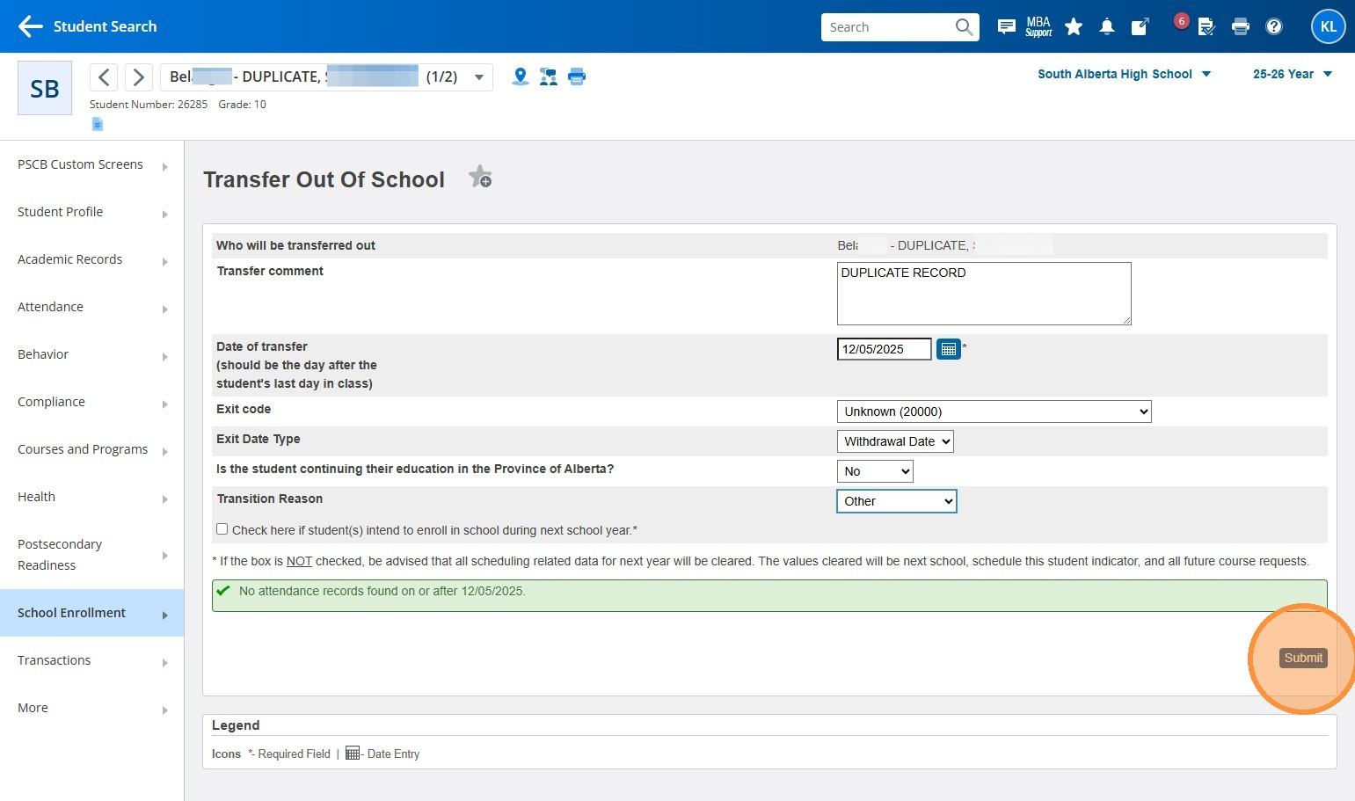
Task: Open the calendar date picker for transfer date
Action: tap(948, 349)
